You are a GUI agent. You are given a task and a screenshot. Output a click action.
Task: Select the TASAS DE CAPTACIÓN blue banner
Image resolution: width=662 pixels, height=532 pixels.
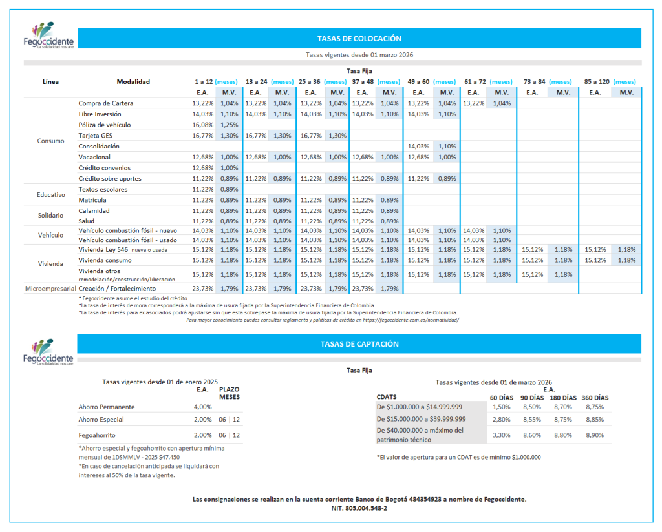pyautogui.click(x=359, y=344)
